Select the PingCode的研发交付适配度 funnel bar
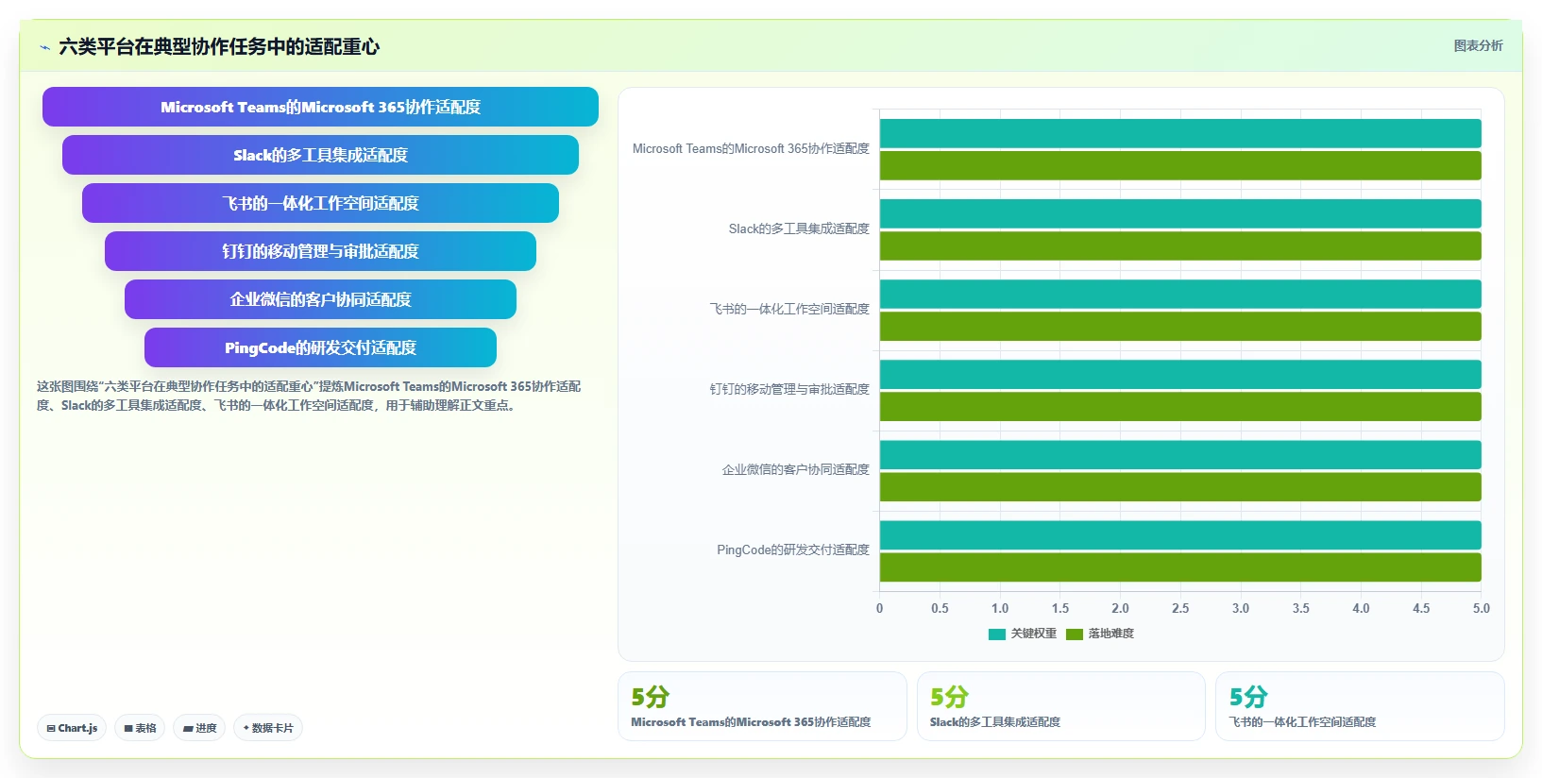The height and width of the screenshot is (778, 1542). click(x=320, y=347)
